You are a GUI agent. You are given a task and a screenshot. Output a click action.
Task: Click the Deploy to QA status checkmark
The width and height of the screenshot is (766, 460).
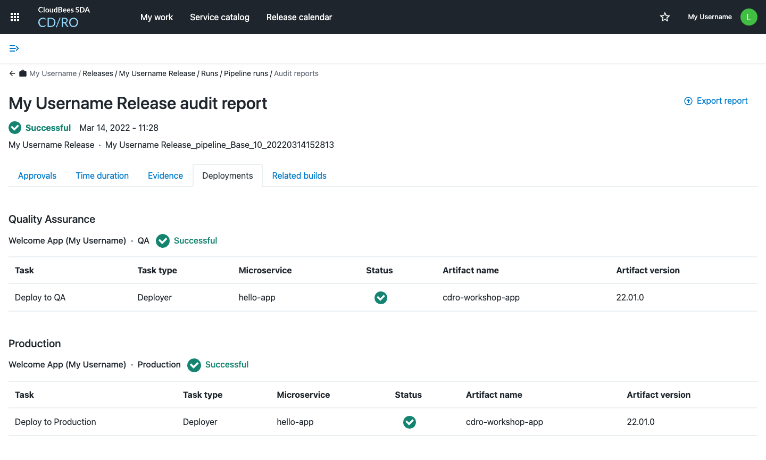click(381, 298)
